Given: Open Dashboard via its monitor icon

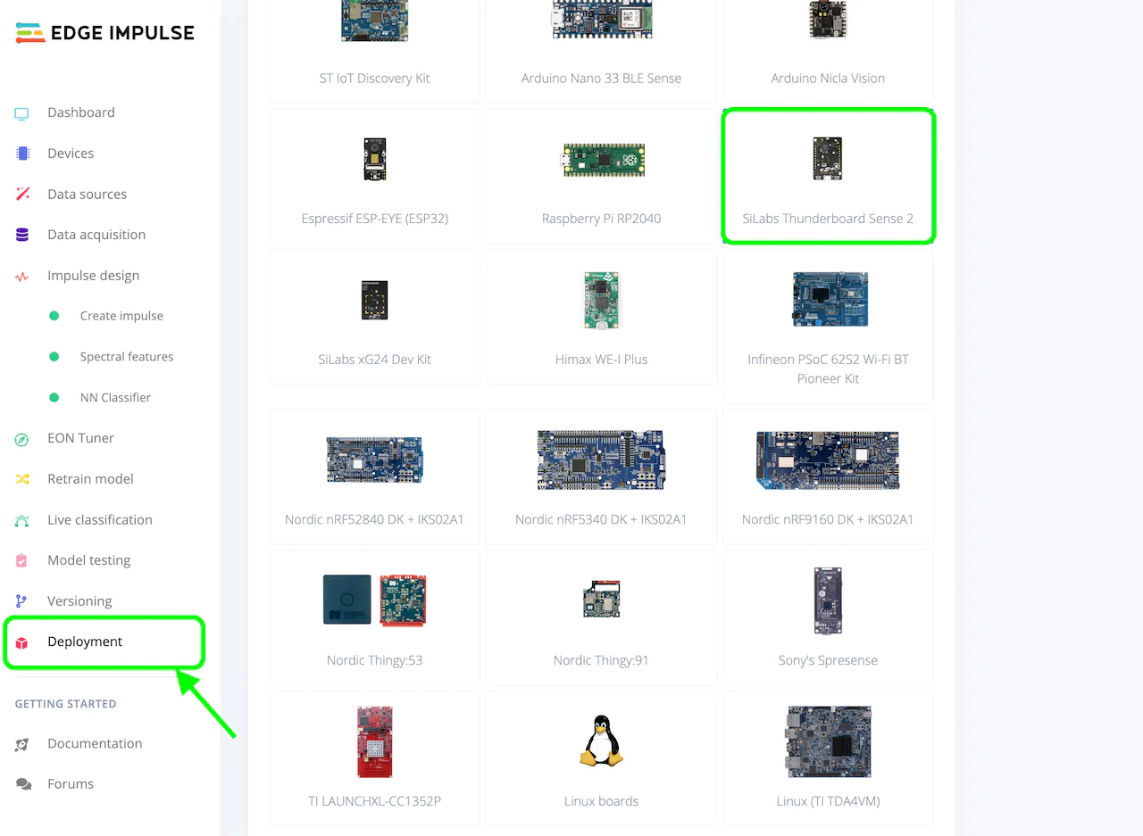Looking at the screenshot, I should [x=22, y=113].
